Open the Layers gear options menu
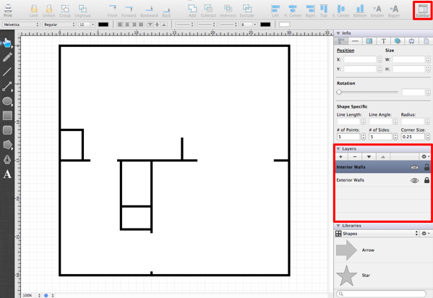The image size is (433, 298). tap(425, 156)
